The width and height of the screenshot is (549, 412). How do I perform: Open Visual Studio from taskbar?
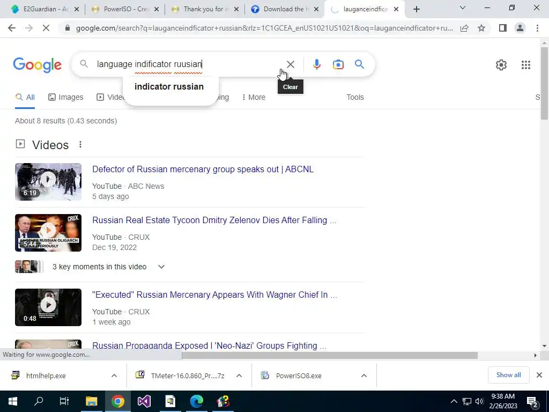coord(144,401)
